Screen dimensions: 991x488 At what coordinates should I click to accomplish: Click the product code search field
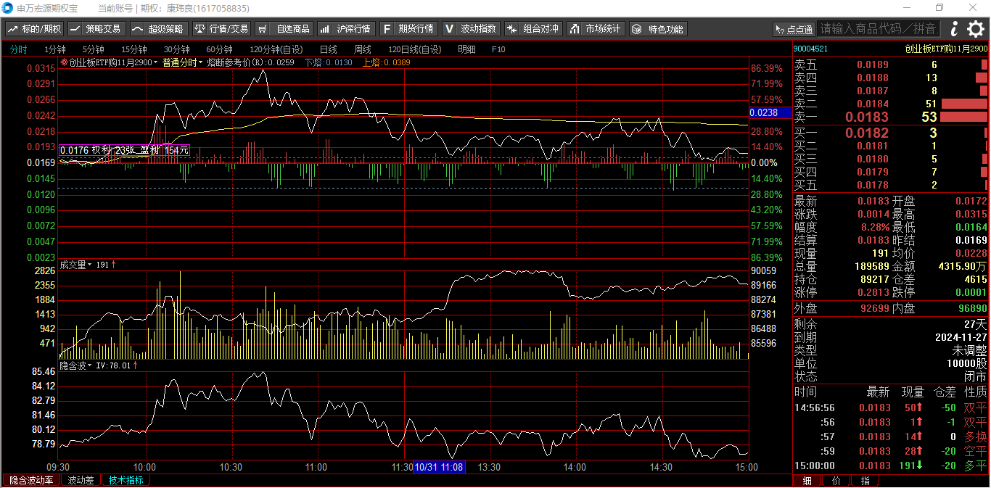(x=879, y=29)
